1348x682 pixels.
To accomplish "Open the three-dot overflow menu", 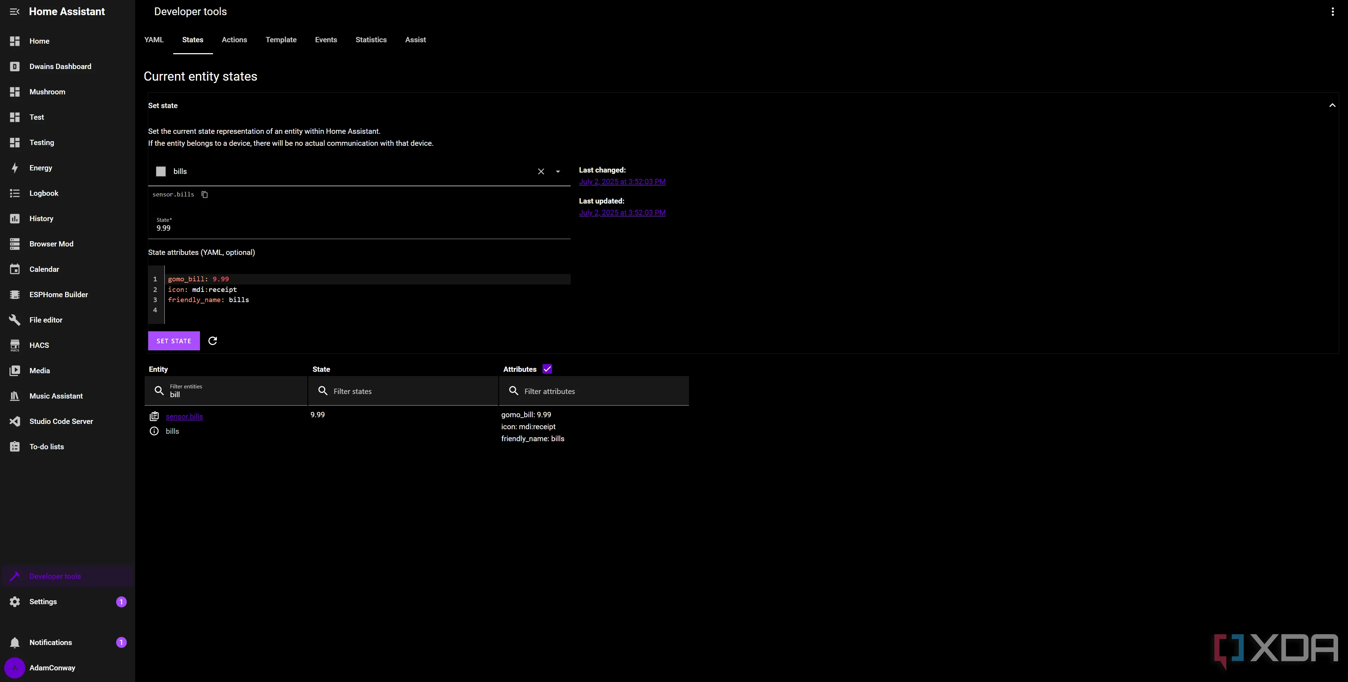I will pyautogui.click(x=1332, y=12).
